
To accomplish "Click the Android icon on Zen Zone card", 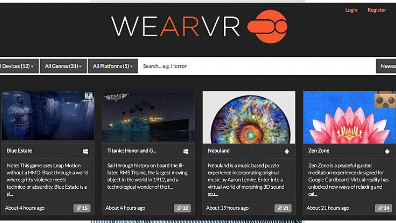I will tap(387, 151).
